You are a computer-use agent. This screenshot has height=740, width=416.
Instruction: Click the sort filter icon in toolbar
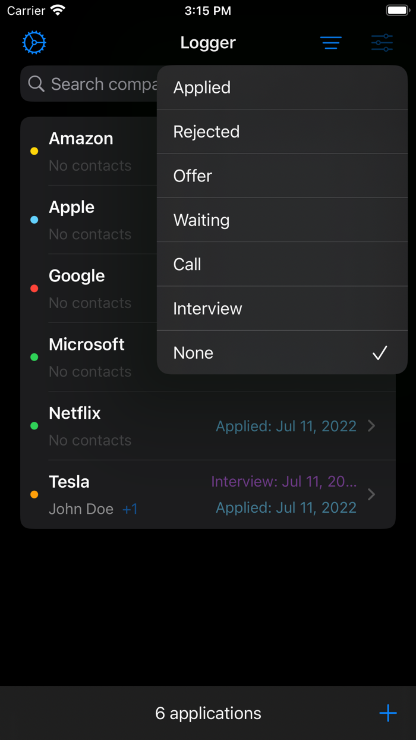[x=331, y=42]
